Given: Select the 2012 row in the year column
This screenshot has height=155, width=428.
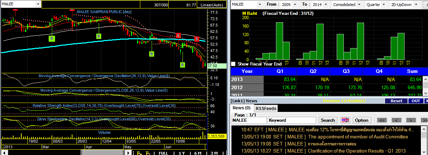Looking at the screenshot, I should 247,87.
